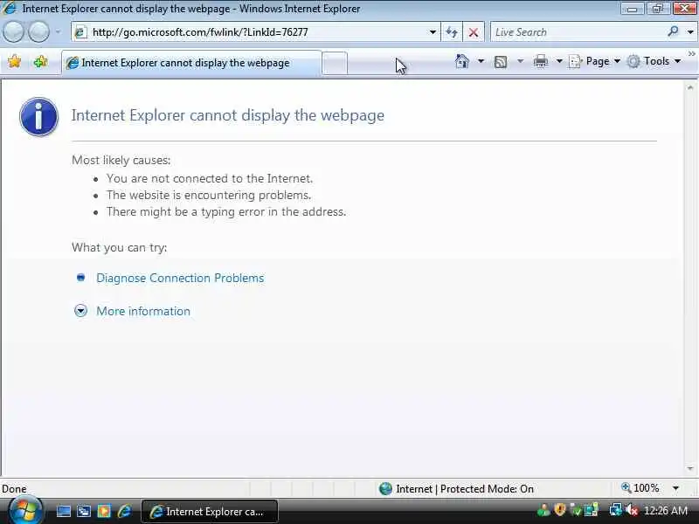Screen dimensions: 699x524
Task: Click the 12:26 AM system clock
Action: (x=666, y=511)
